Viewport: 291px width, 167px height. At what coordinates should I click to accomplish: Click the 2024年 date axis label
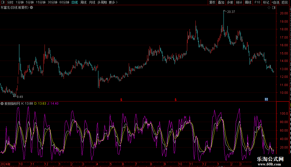[5, 164]
